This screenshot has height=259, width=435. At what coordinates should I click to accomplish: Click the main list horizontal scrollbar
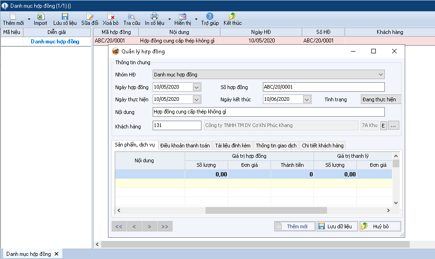pyautogui.click(x=255, y=244)
